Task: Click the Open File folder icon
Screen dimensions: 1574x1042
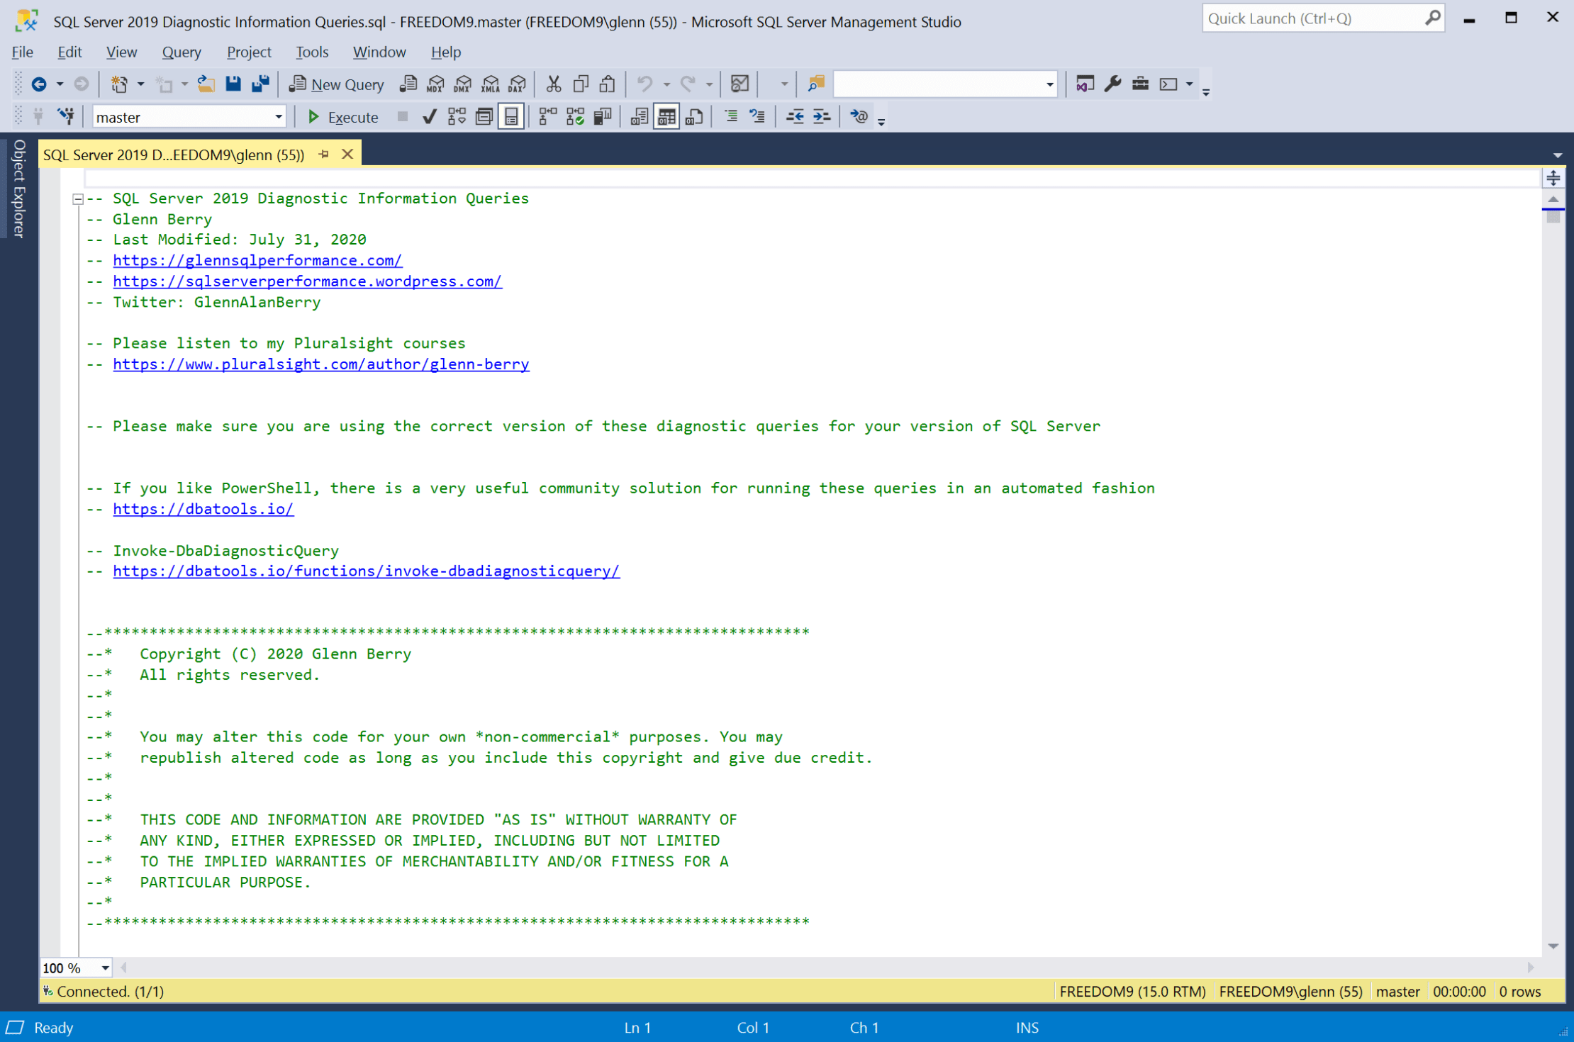Action: click(206, 84)
